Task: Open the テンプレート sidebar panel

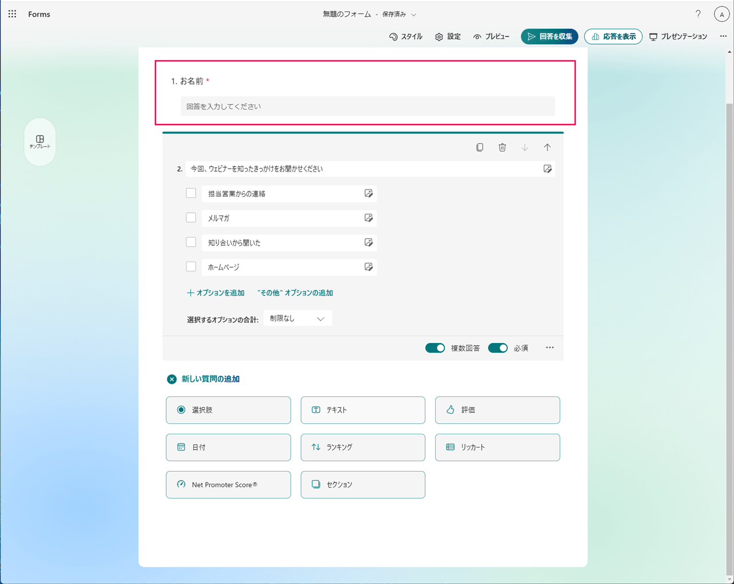Action: [x=40, y=142]
